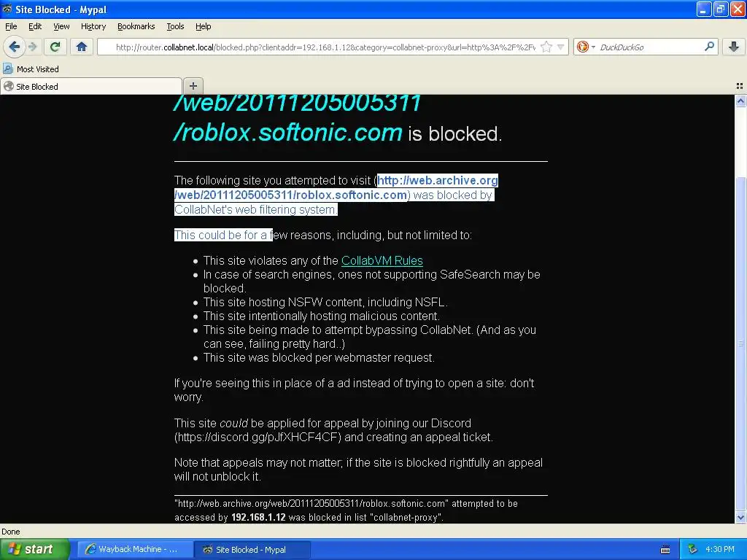Image resolution: width=747 pixels, height=560 pixels.
Task: Expand the URL history dropdown arrow
Action: coord(561,47)
